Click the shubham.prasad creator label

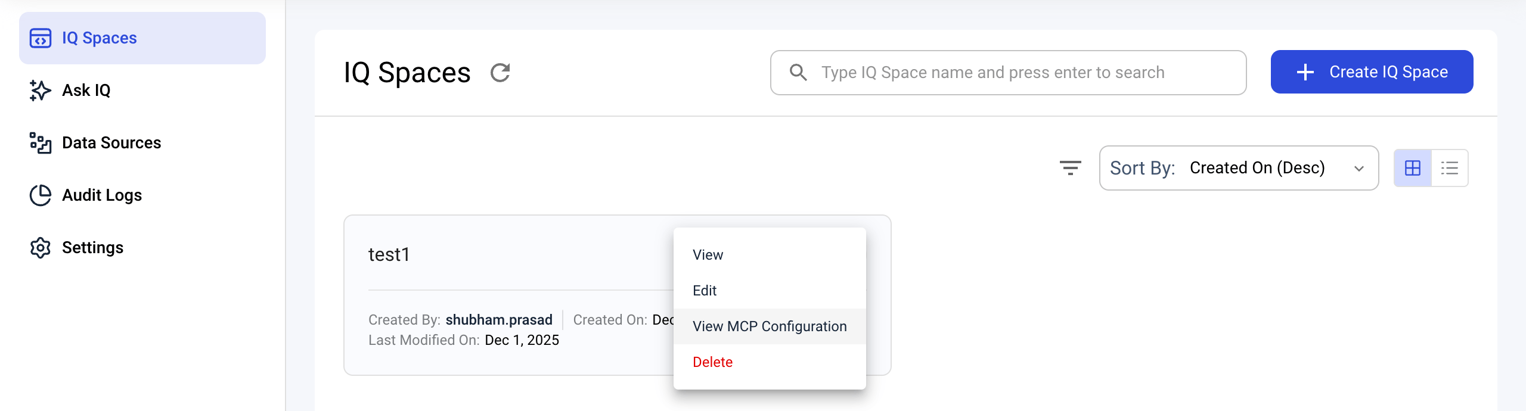pyautogui.click(x=499, y=319)
